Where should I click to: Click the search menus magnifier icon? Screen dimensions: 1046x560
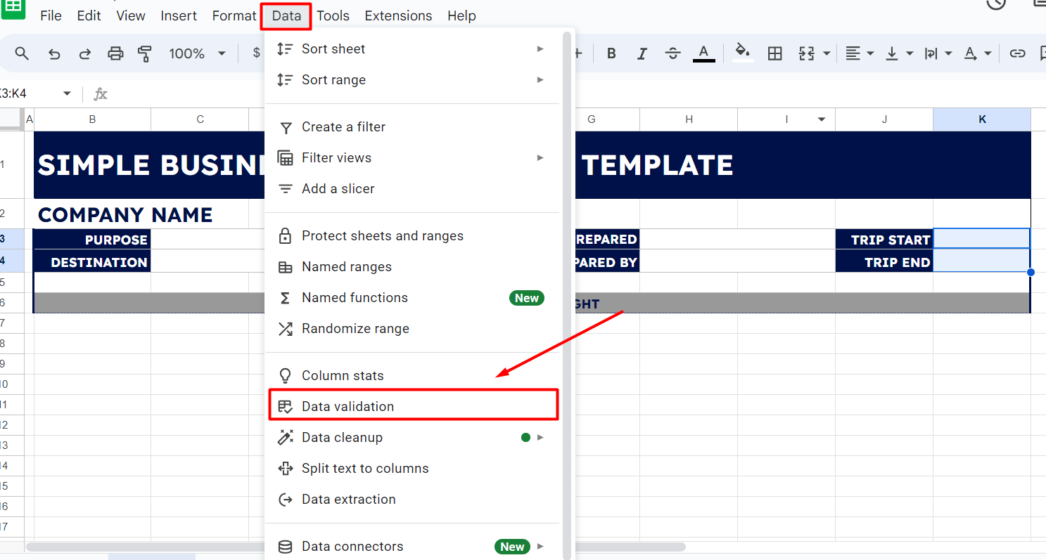pos(22,53)
